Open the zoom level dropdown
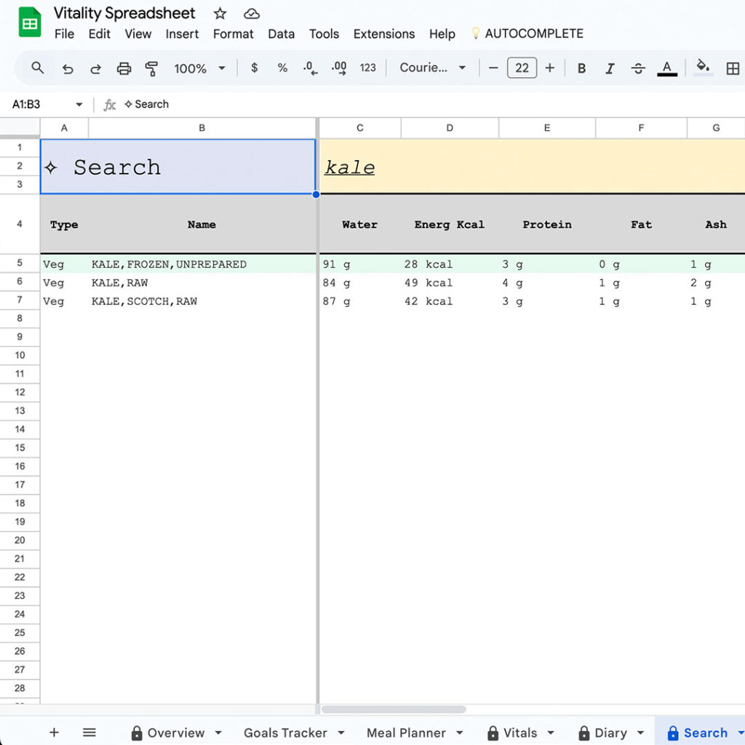 coord(199,68)
